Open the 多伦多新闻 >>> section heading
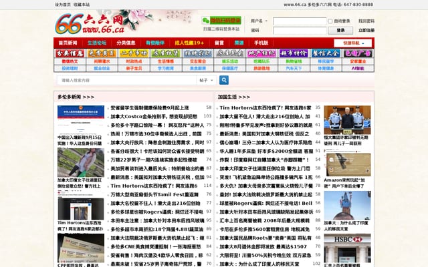Viewport: 428px width, 267px height. tap(76, 97)
